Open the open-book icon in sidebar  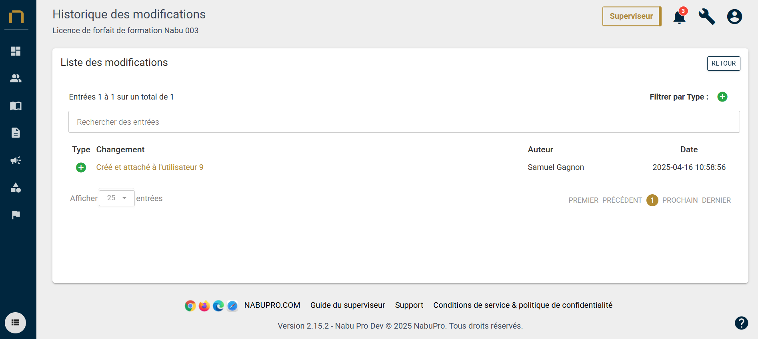click(16, 106)
